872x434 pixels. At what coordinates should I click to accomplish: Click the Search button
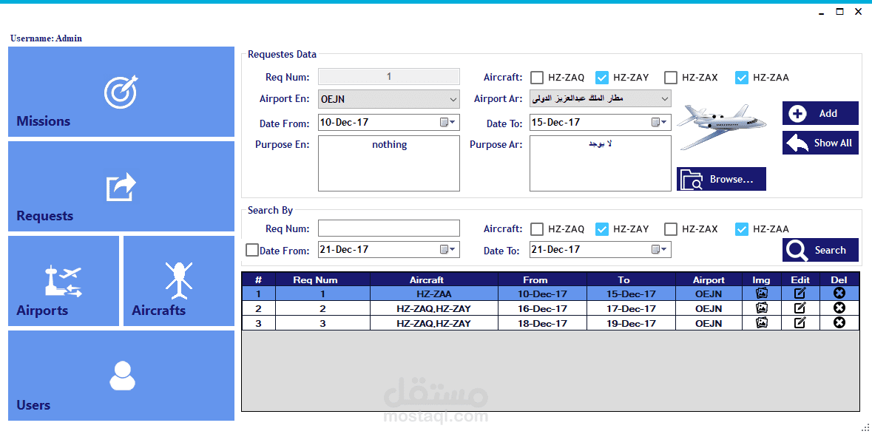(820, 250)
